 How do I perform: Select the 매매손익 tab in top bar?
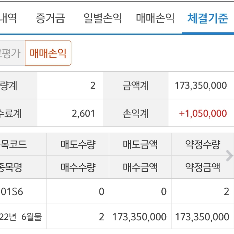click(x=155, y=18)
